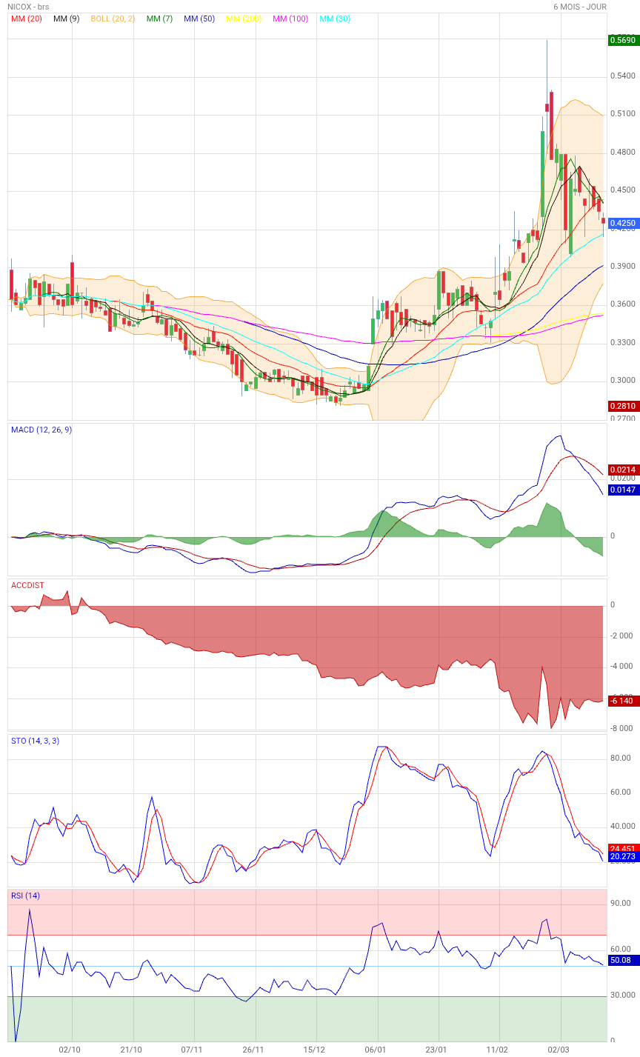The width and height of the screenshot is (640, 1057).
Task: Toggle the MM (9) moving average legend
Action: (67, 19)
